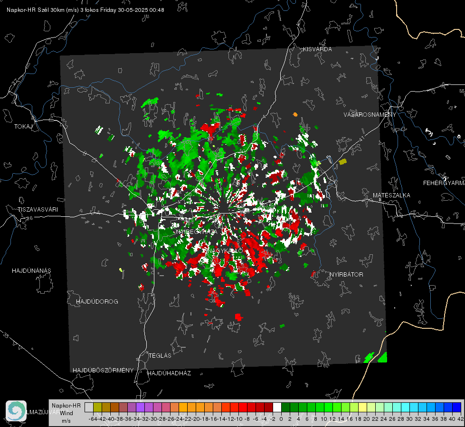Select the white zero-velocity legend swatch

coord(277,407)
